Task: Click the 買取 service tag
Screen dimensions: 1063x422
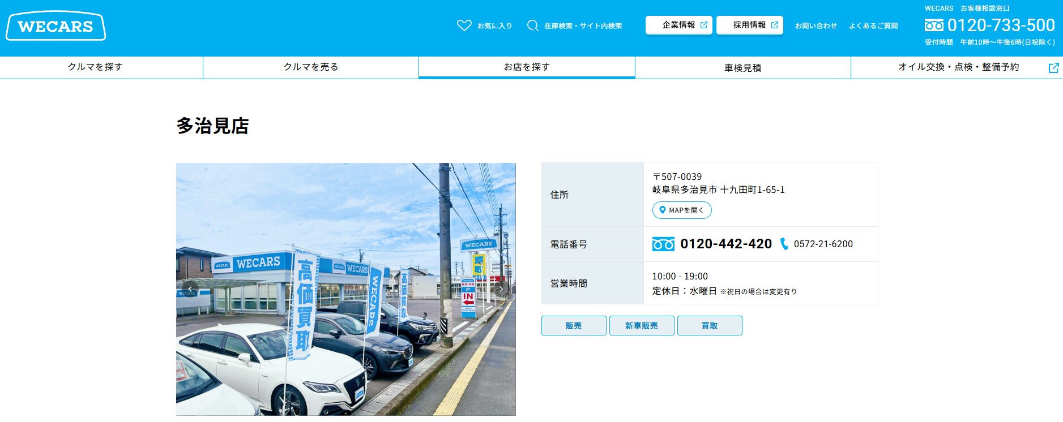Action: tap(710, 326)
